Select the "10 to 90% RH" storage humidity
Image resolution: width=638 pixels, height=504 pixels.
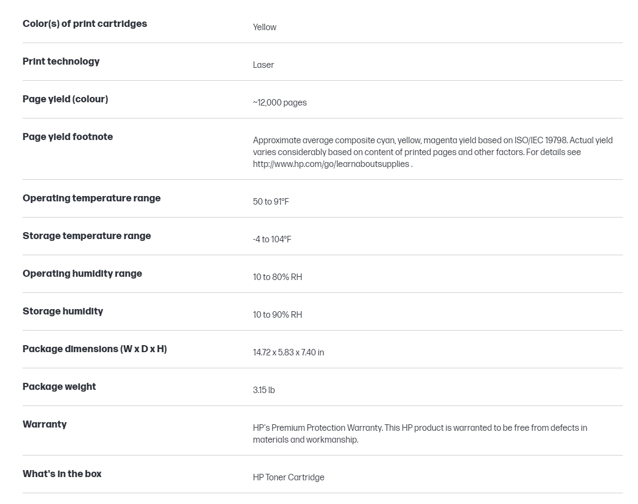click(277, 315)
